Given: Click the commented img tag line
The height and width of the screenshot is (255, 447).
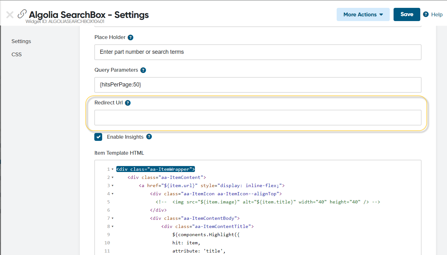Looking at the screenshot, I should pos(268,202).
